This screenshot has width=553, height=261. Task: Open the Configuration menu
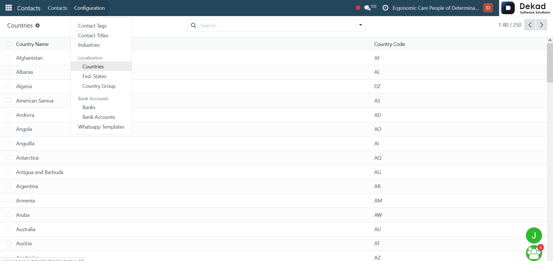[89, 8]
